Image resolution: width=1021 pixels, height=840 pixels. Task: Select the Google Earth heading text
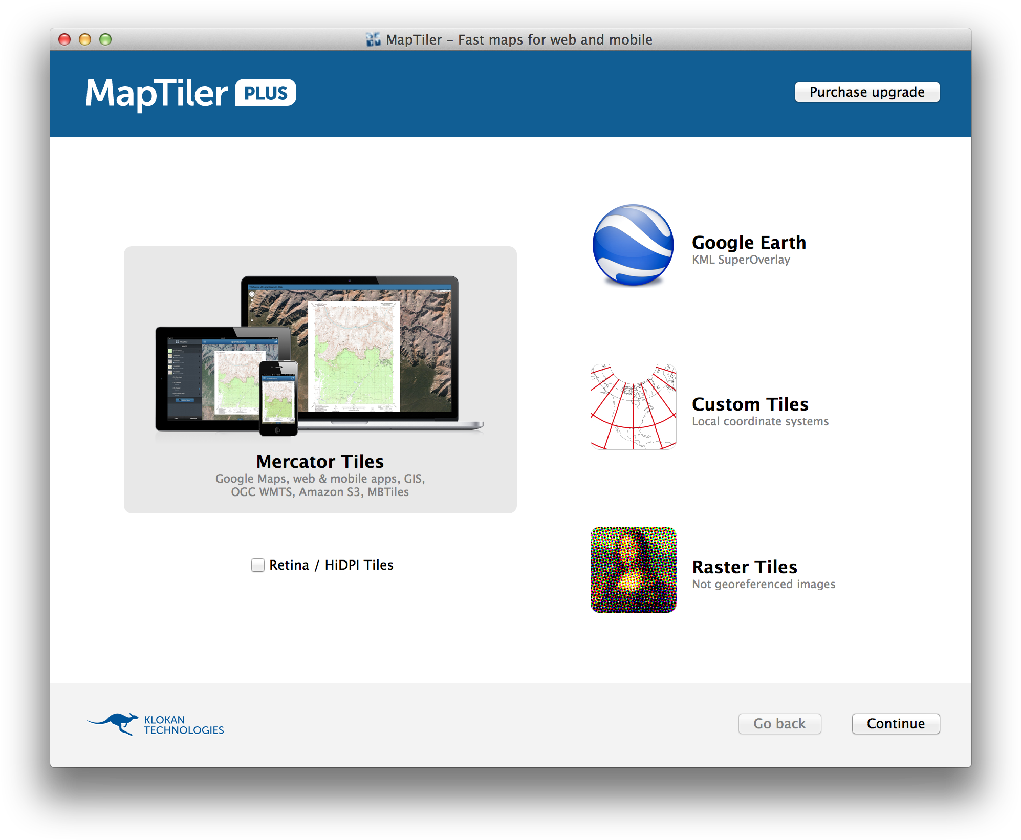pyautogui.click(x=749, y=242)
